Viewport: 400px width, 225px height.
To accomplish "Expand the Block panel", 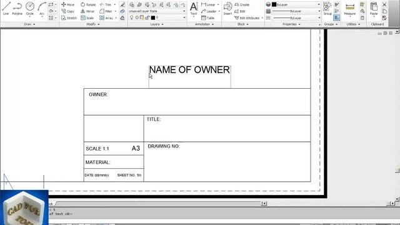I will [x=243, y=24].
